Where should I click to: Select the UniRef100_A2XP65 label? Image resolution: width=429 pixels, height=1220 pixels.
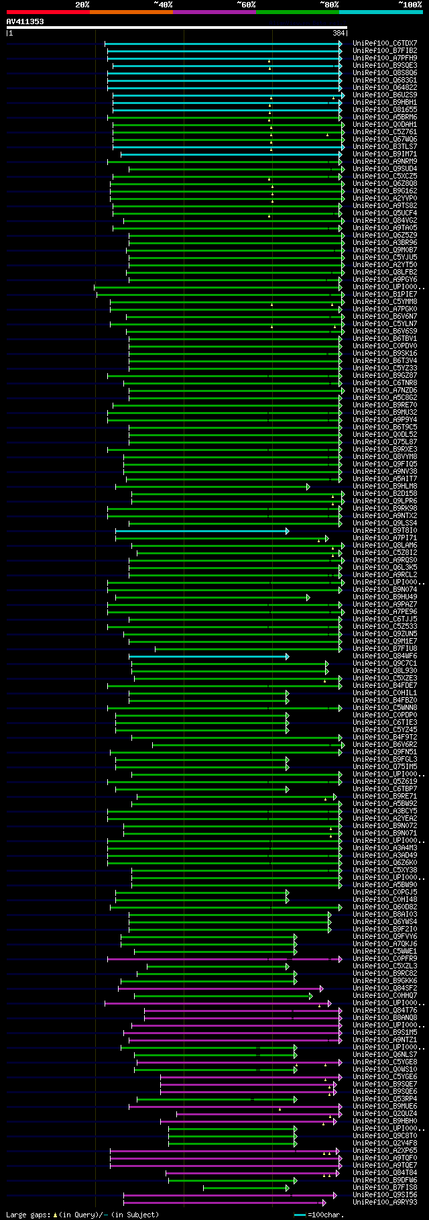(385, 1151)
